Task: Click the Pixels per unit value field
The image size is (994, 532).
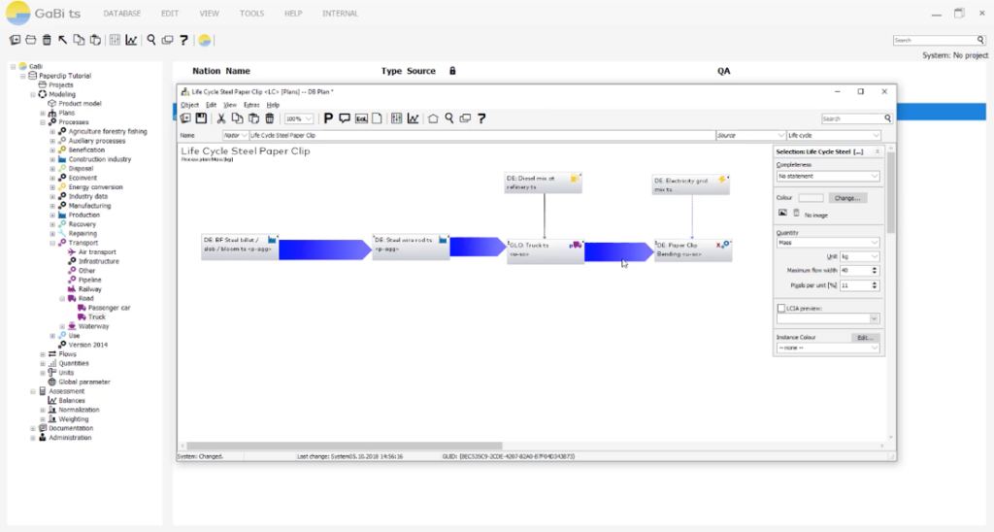Action: click(854, 286)
